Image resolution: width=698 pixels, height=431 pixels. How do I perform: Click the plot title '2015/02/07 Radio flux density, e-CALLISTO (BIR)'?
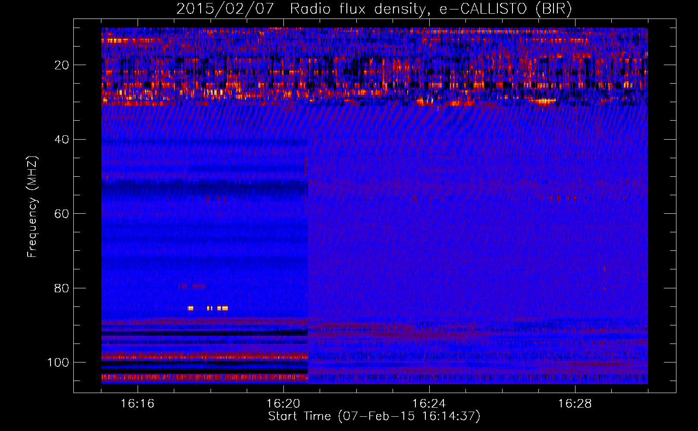(374, 9)
